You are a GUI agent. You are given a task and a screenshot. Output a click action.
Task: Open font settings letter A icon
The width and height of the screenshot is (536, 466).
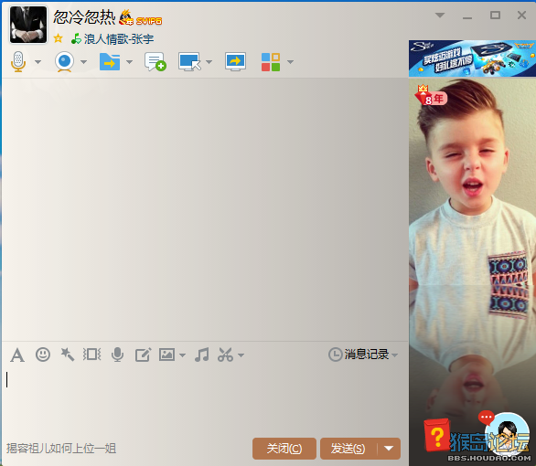(17, 355)
